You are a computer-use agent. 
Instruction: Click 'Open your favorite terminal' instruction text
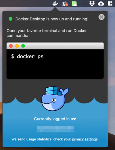coord(47,33)
